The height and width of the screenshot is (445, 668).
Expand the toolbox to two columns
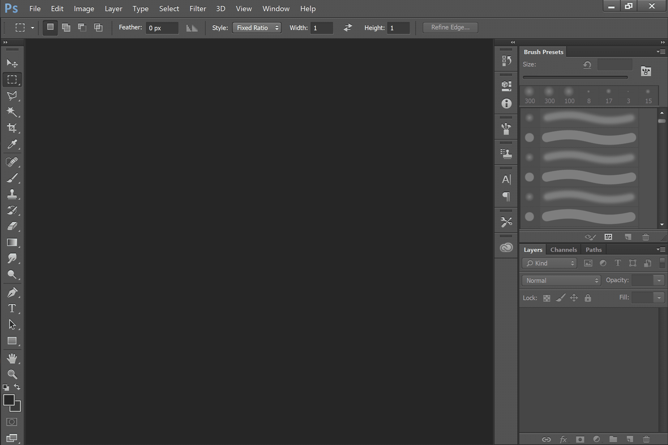tap(5, 42)
